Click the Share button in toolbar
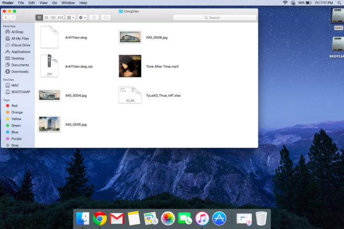This screenshot has height=229, width=344. point(95,18)
